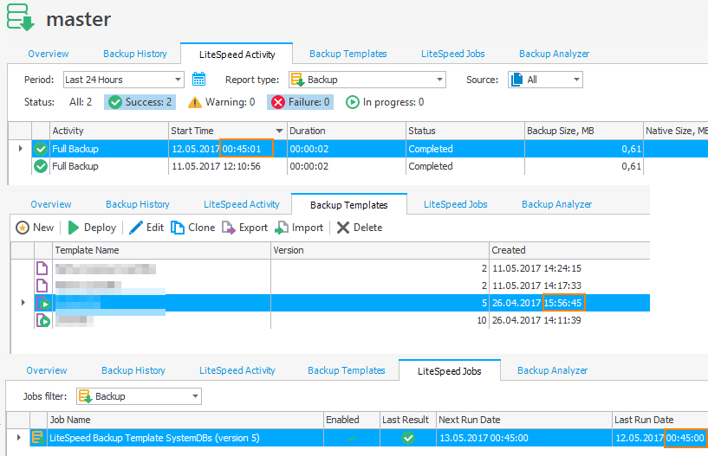Open the top Backup Templates tab

pyautogui.click(x=348, y=54)
